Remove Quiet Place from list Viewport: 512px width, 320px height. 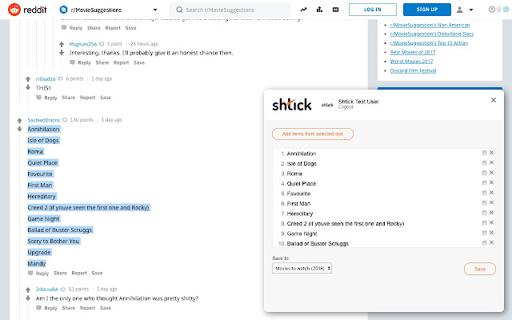click(x=491, y=182)
